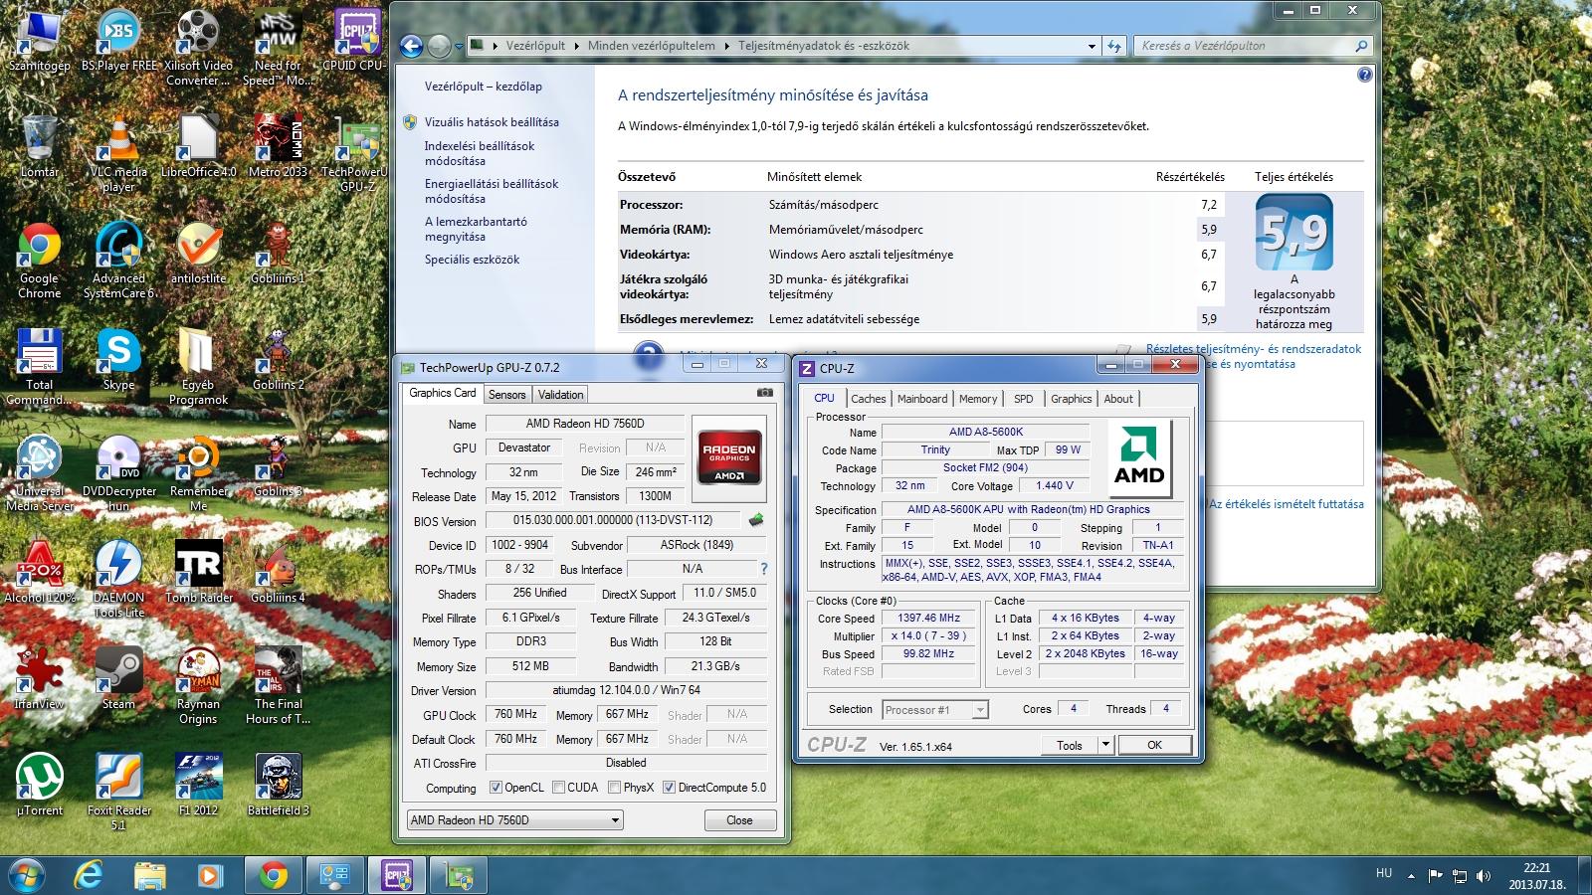Launch Steam desktop shortcut
1592x895 pixels.
tap(118, 679)
